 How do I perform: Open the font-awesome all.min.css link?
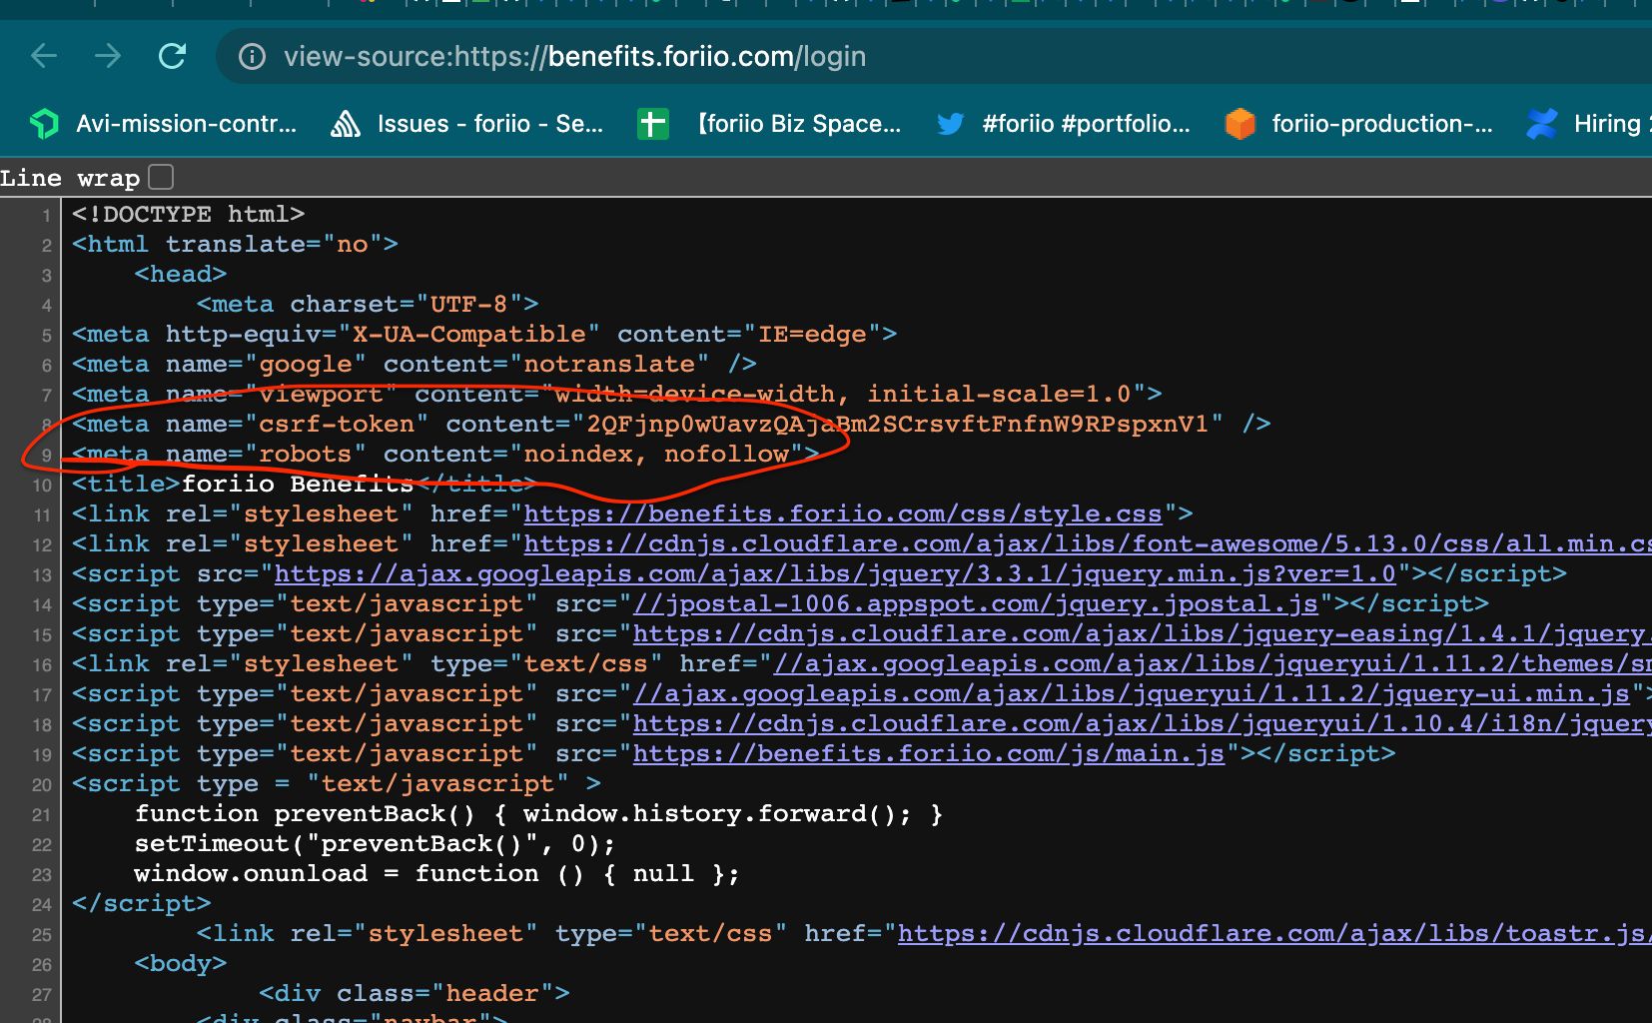[1086, 544]
